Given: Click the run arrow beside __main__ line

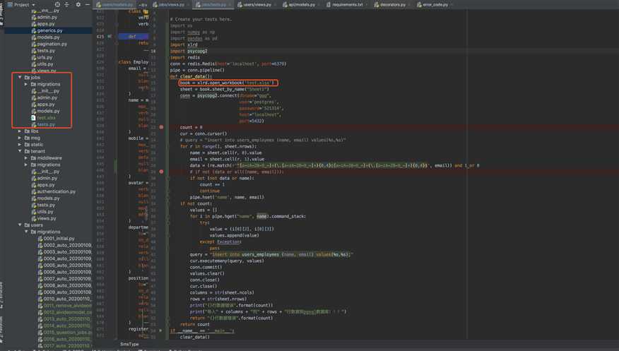Looking at the screenshot, I should (160, 331).
